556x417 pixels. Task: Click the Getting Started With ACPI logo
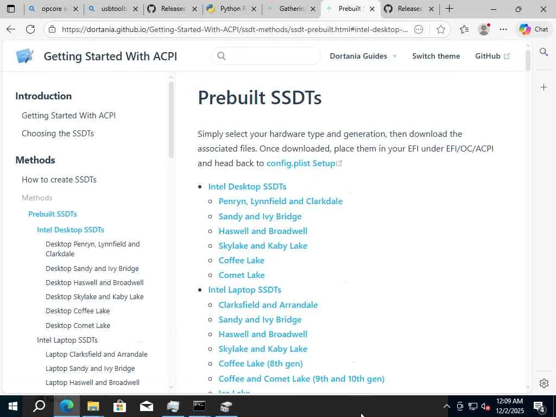[x=24, y=56]
